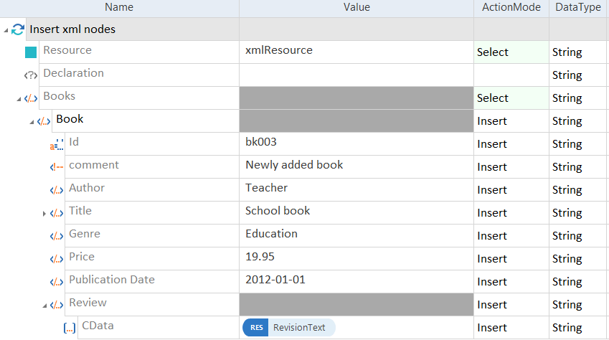
Task: Click the Id attribute icon
Action: (57, 144)
